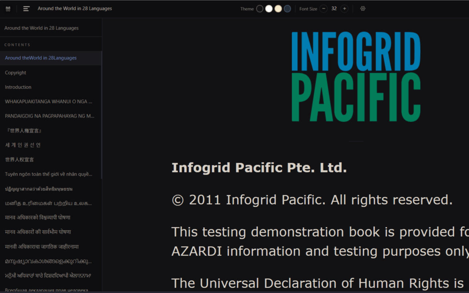
Task: Open the Copyright chapter
Action: click(15, 73)
